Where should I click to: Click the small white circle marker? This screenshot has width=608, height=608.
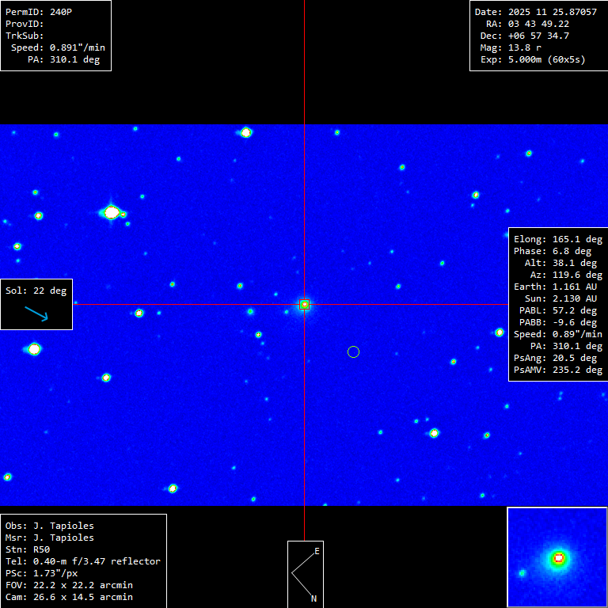(x=354, y=351)
